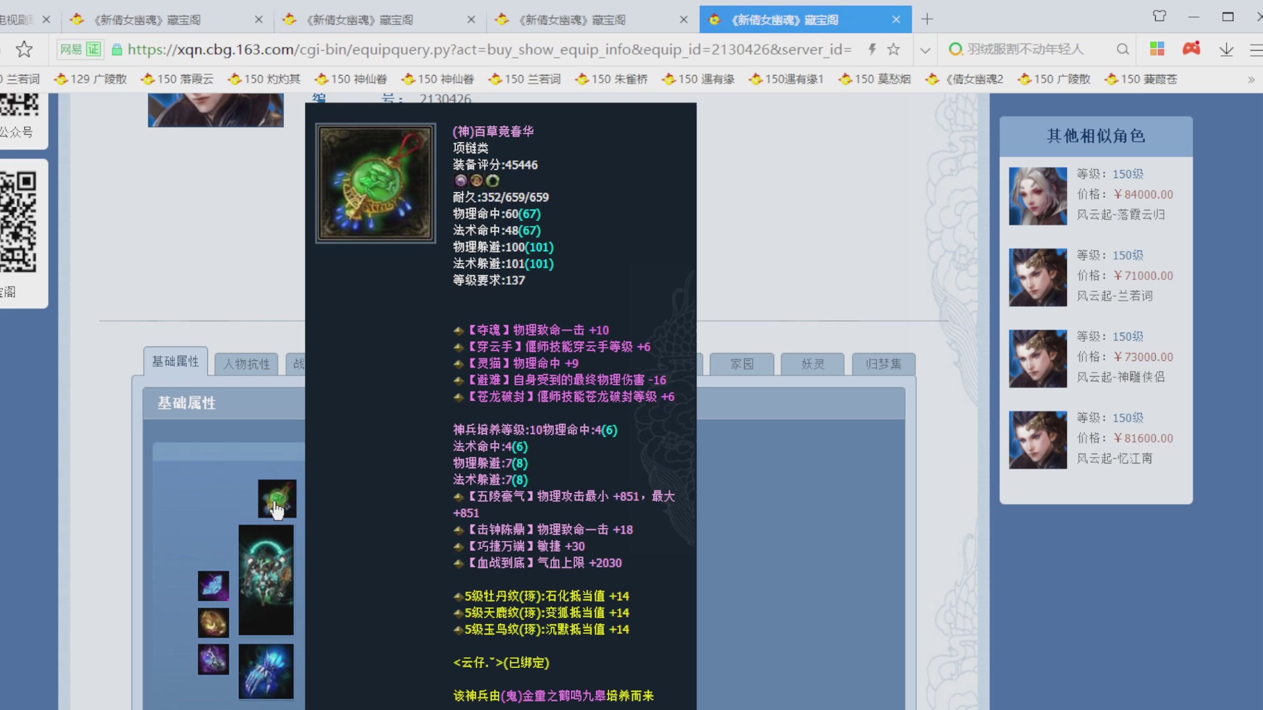Open bookmark 150 朱雀桥
This screenshot has height=710, width=1263.
(x=612, y=80)
